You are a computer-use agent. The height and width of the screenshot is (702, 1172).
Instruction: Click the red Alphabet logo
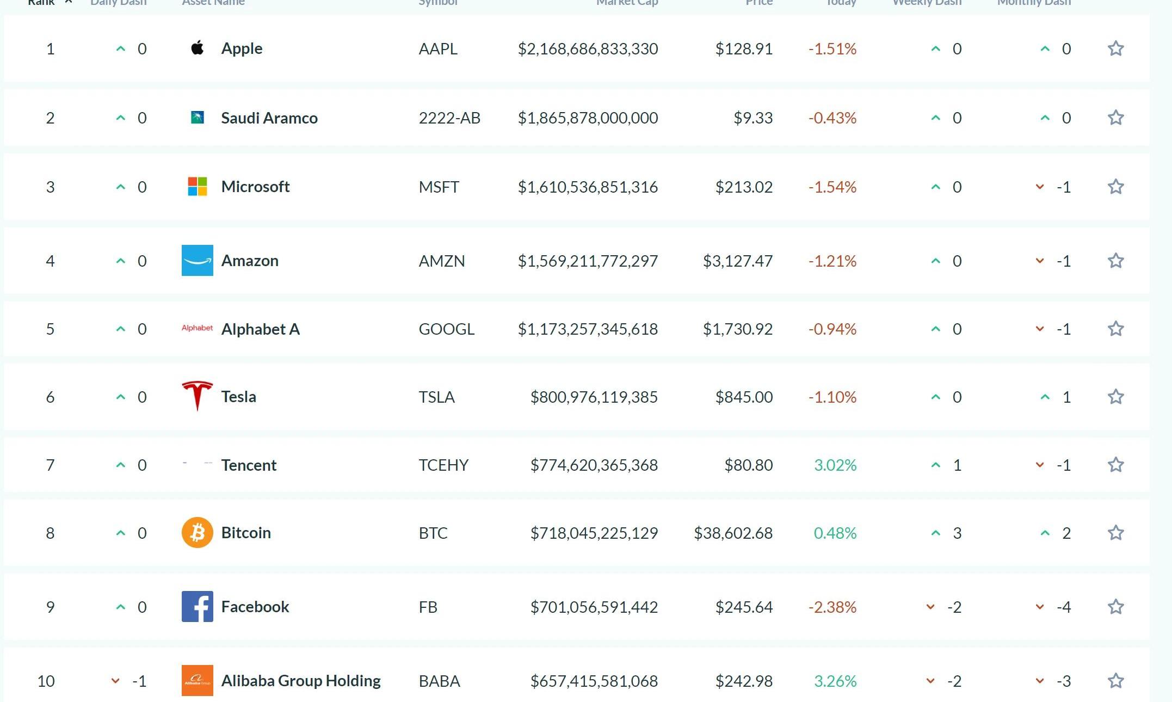(x=198, y=328)
